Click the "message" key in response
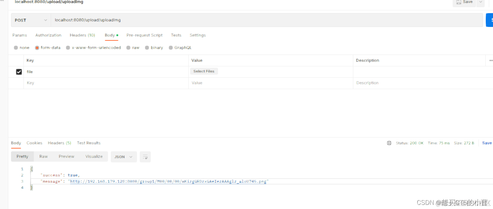 pyautogui.click(x=51, y=181)
